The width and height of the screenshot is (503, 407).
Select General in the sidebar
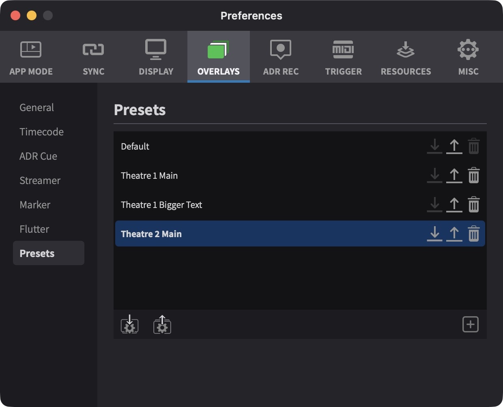(49, 107)
